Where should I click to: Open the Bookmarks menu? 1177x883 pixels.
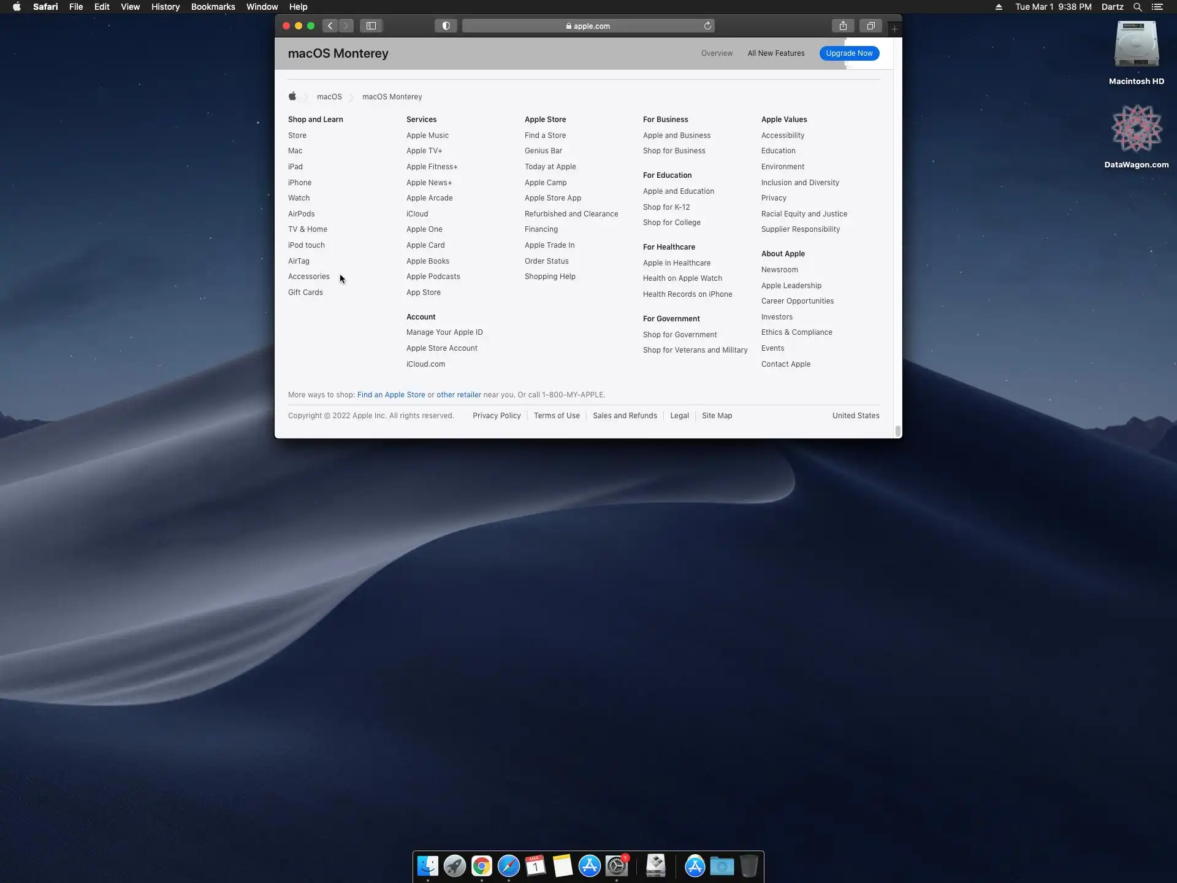213,7
